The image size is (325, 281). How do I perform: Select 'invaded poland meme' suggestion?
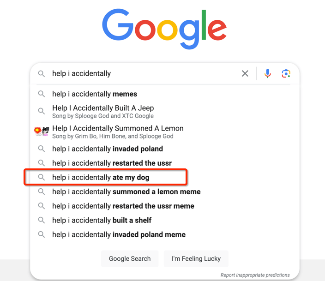[165, 234]
